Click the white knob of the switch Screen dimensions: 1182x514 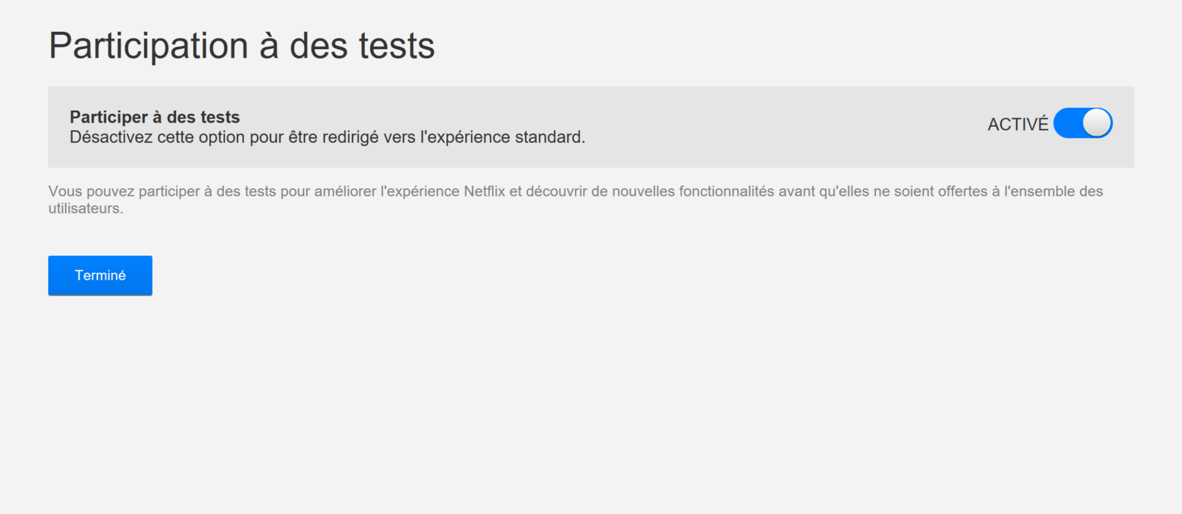1097,123
